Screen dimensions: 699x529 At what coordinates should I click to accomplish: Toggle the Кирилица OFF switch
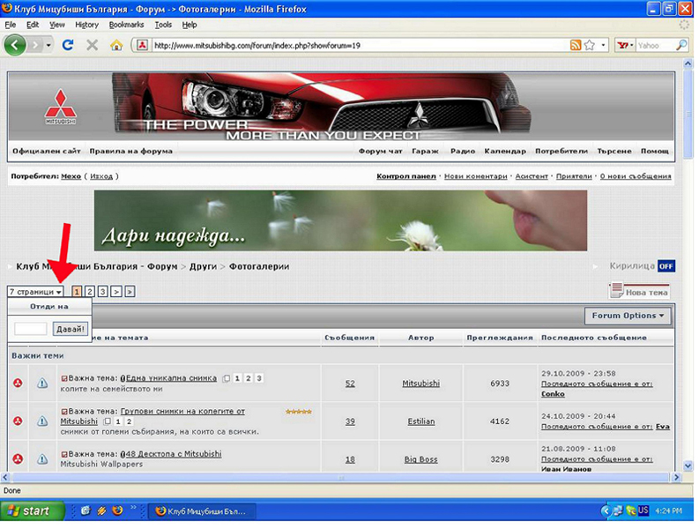coord(666,266)
